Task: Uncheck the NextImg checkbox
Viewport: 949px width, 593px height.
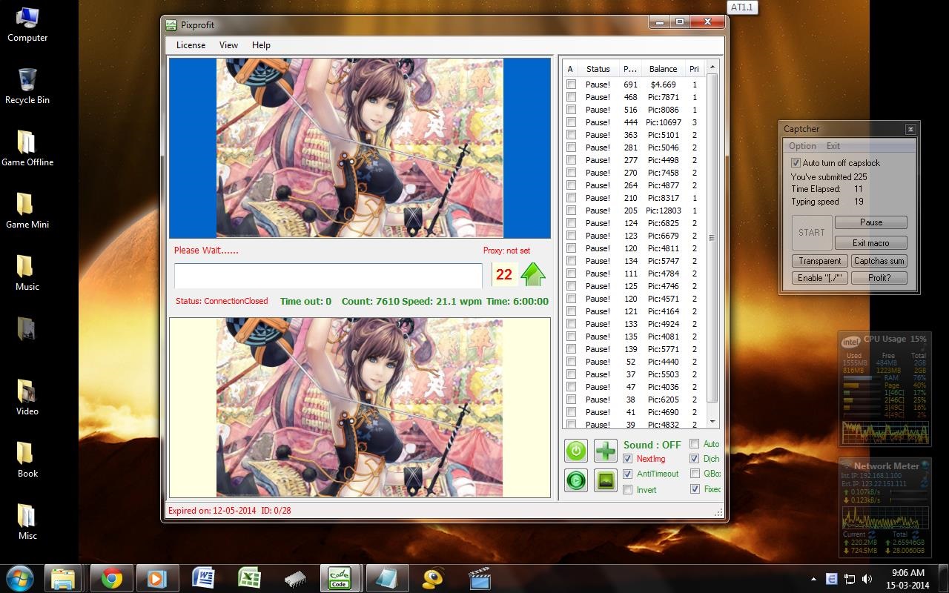Action: point(628,459)
